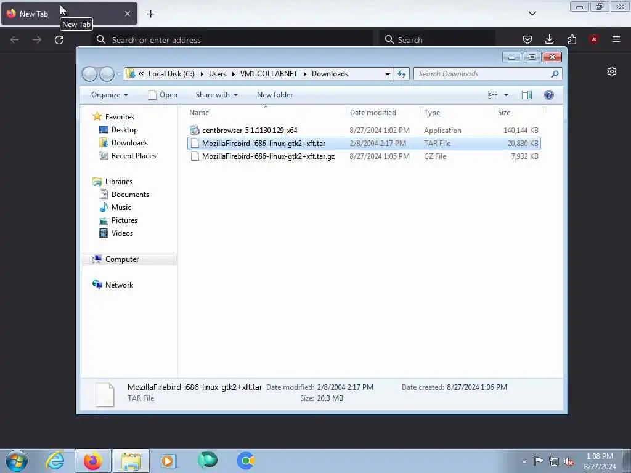Click Open in Explorer toolbar

point(163,95)
